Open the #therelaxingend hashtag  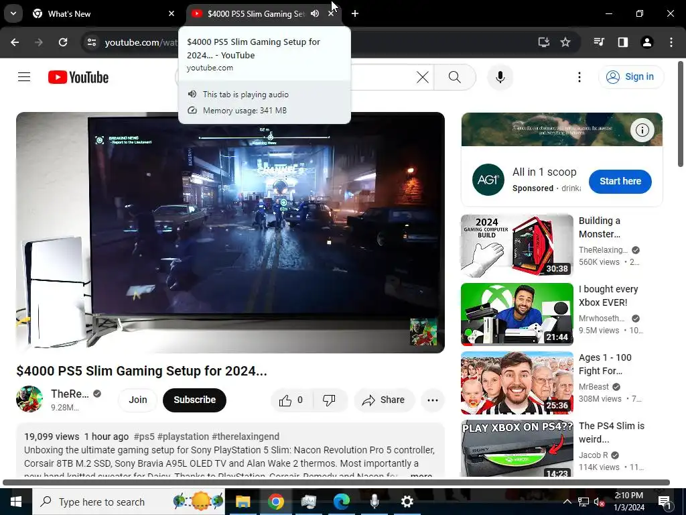tap(245, 437)
